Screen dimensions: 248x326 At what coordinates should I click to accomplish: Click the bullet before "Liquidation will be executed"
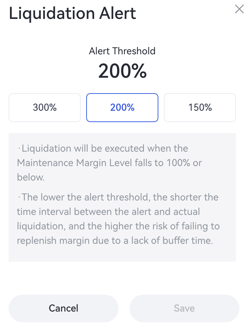19,149
